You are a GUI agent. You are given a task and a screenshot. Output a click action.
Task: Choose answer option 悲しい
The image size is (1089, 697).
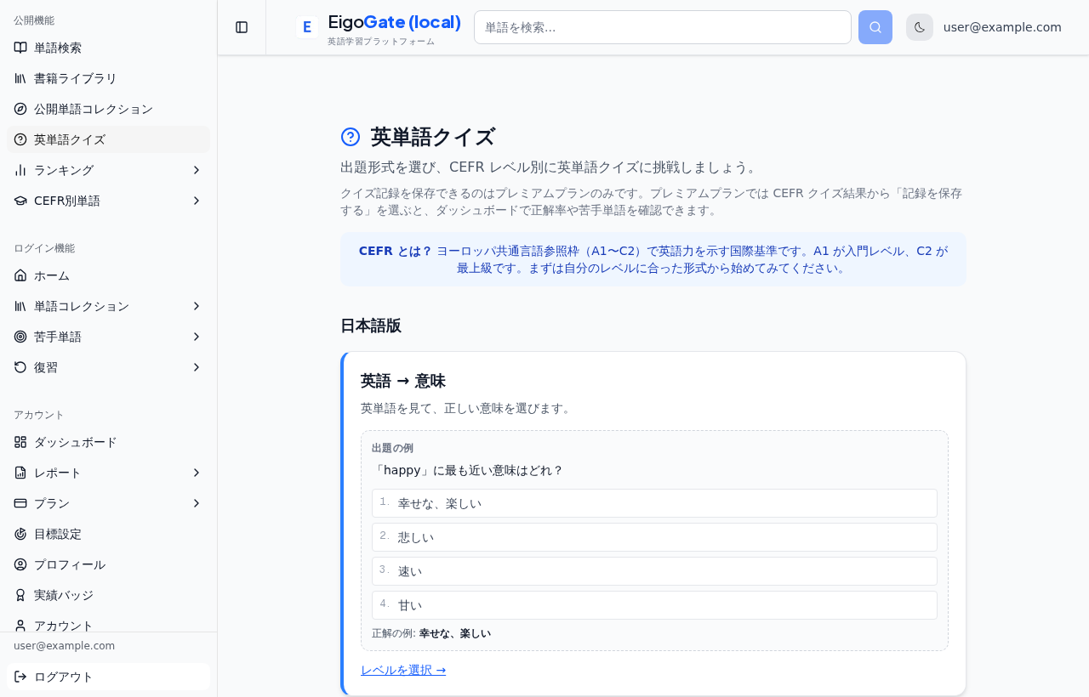(654, 537)
